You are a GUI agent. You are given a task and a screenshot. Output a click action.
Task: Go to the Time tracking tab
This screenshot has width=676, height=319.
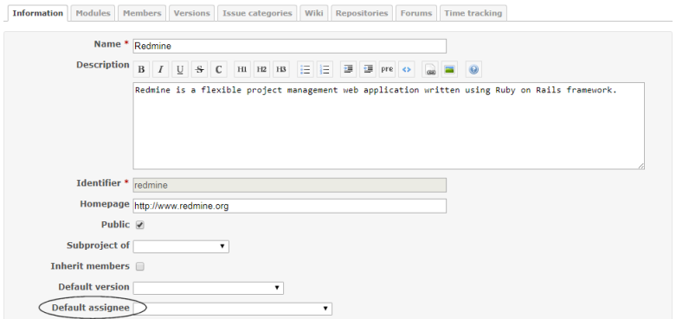pos(473,13)
